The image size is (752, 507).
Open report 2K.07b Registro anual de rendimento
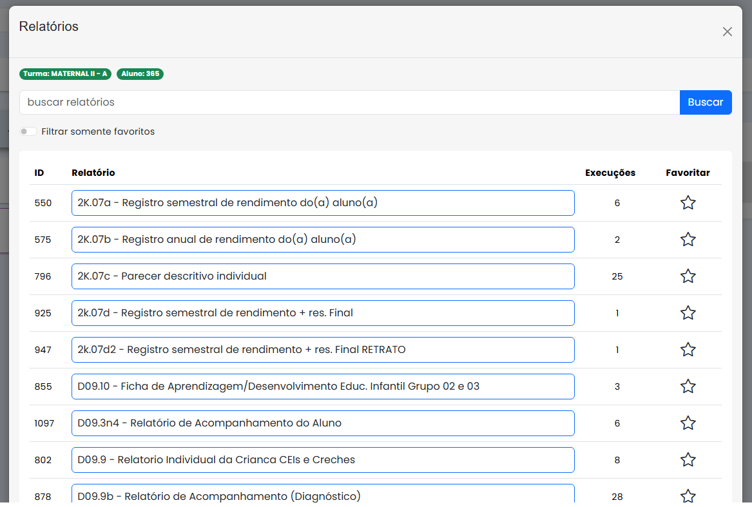pos(323,240)
